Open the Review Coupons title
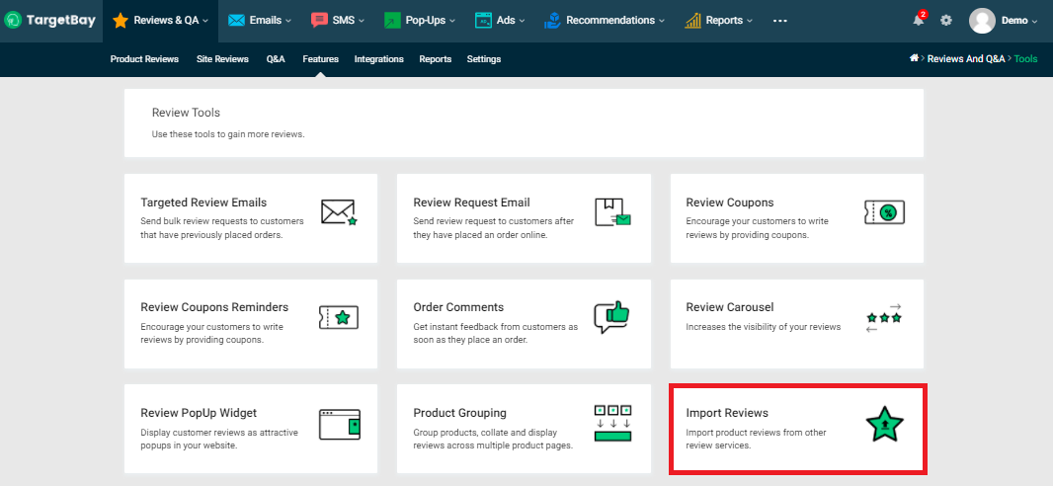 click(730, 202)
